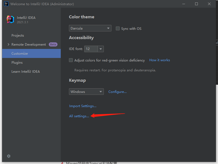Open the All settings... link
The height and width of the screenshot is (164, 218).
[79, 116]
